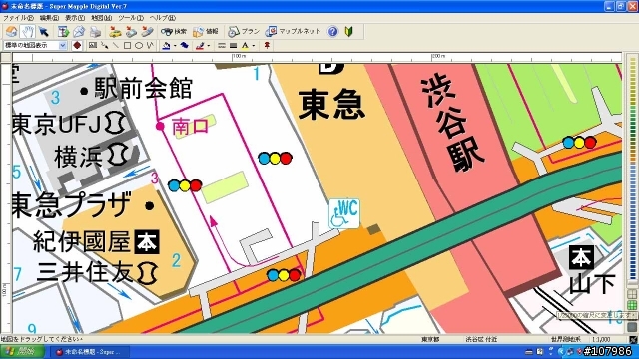Click the 本 bookstore symbol beside 紀伊國屋
This screenshot has width=639, height=359.
(147, 242)
